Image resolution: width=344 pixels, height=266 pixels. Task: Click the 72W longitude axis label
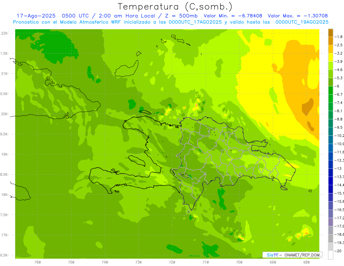[172, 262]
